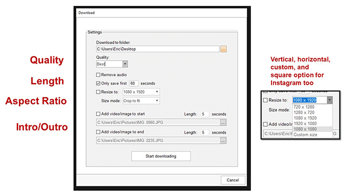Click the Download window title text
Screen dimensions: 346x195
tap(86, 13)
